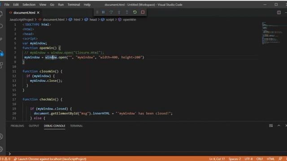Maximize the panel using the chevron up
The height and width of the screenshot is (161, 287).
coord(279,126)
